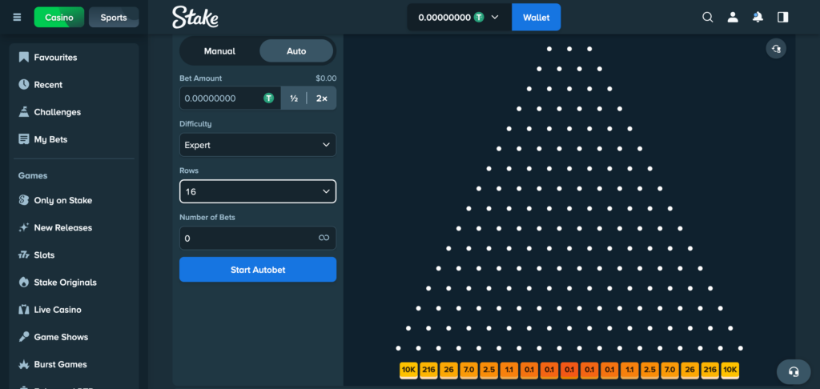The height and width of the screenshot is (389, 820).
Task: Toggle the right sidebar panel icon
Action: [783, 18]
